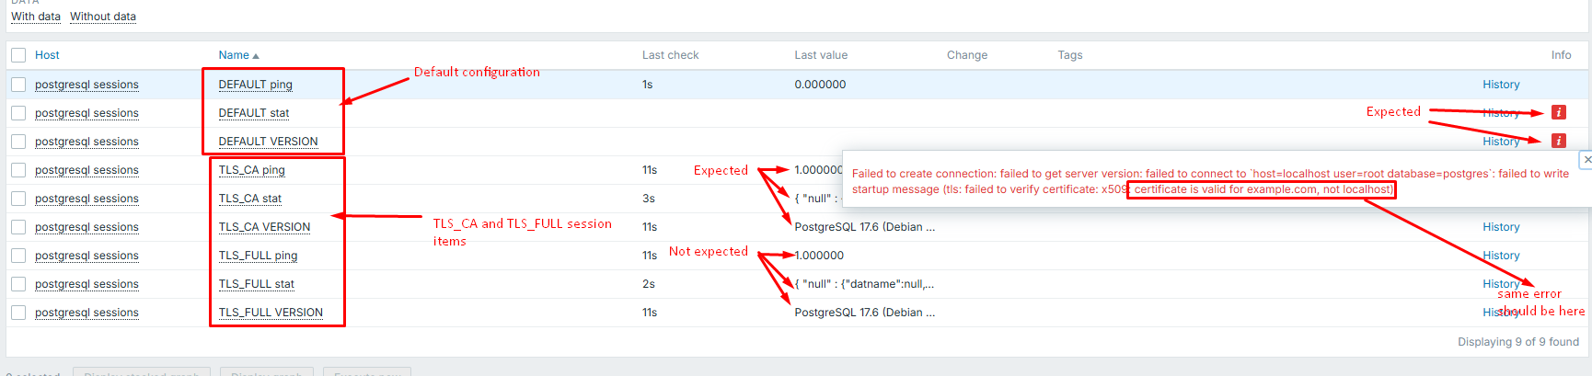Screen dimensions: 1592x376
Task: Open History for TLS_FULL ping item
Action: tap(1500, 256)
